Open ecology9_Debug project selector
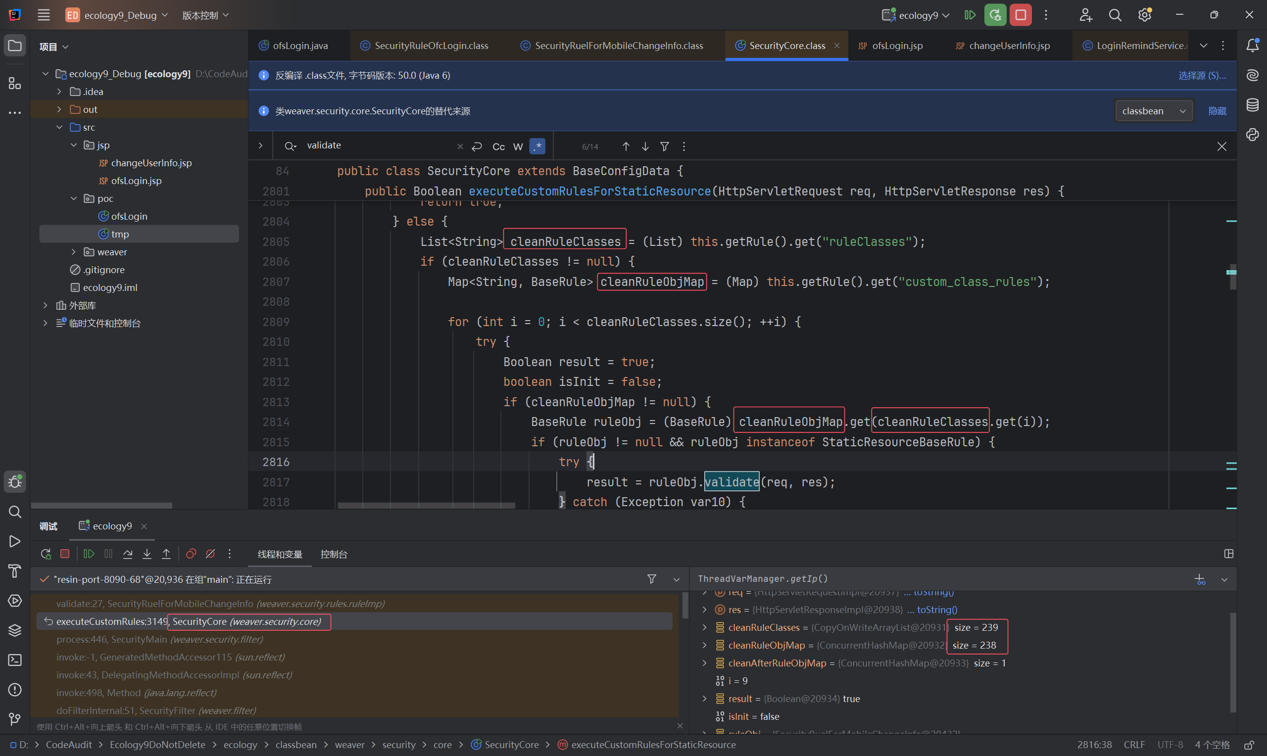The width and height of the screenshot is (1267, 756). (x=117, y=15)
